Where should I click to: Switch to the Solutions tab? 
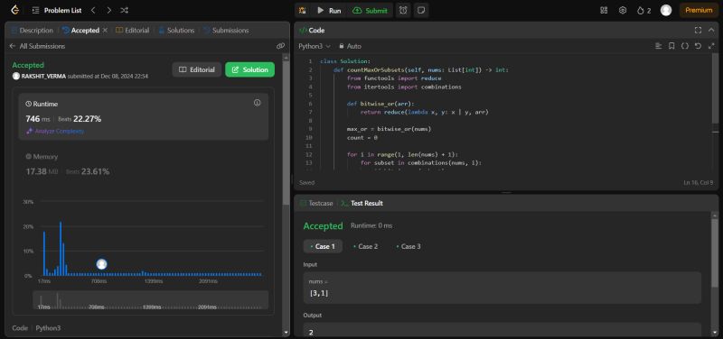coord(176,31)
